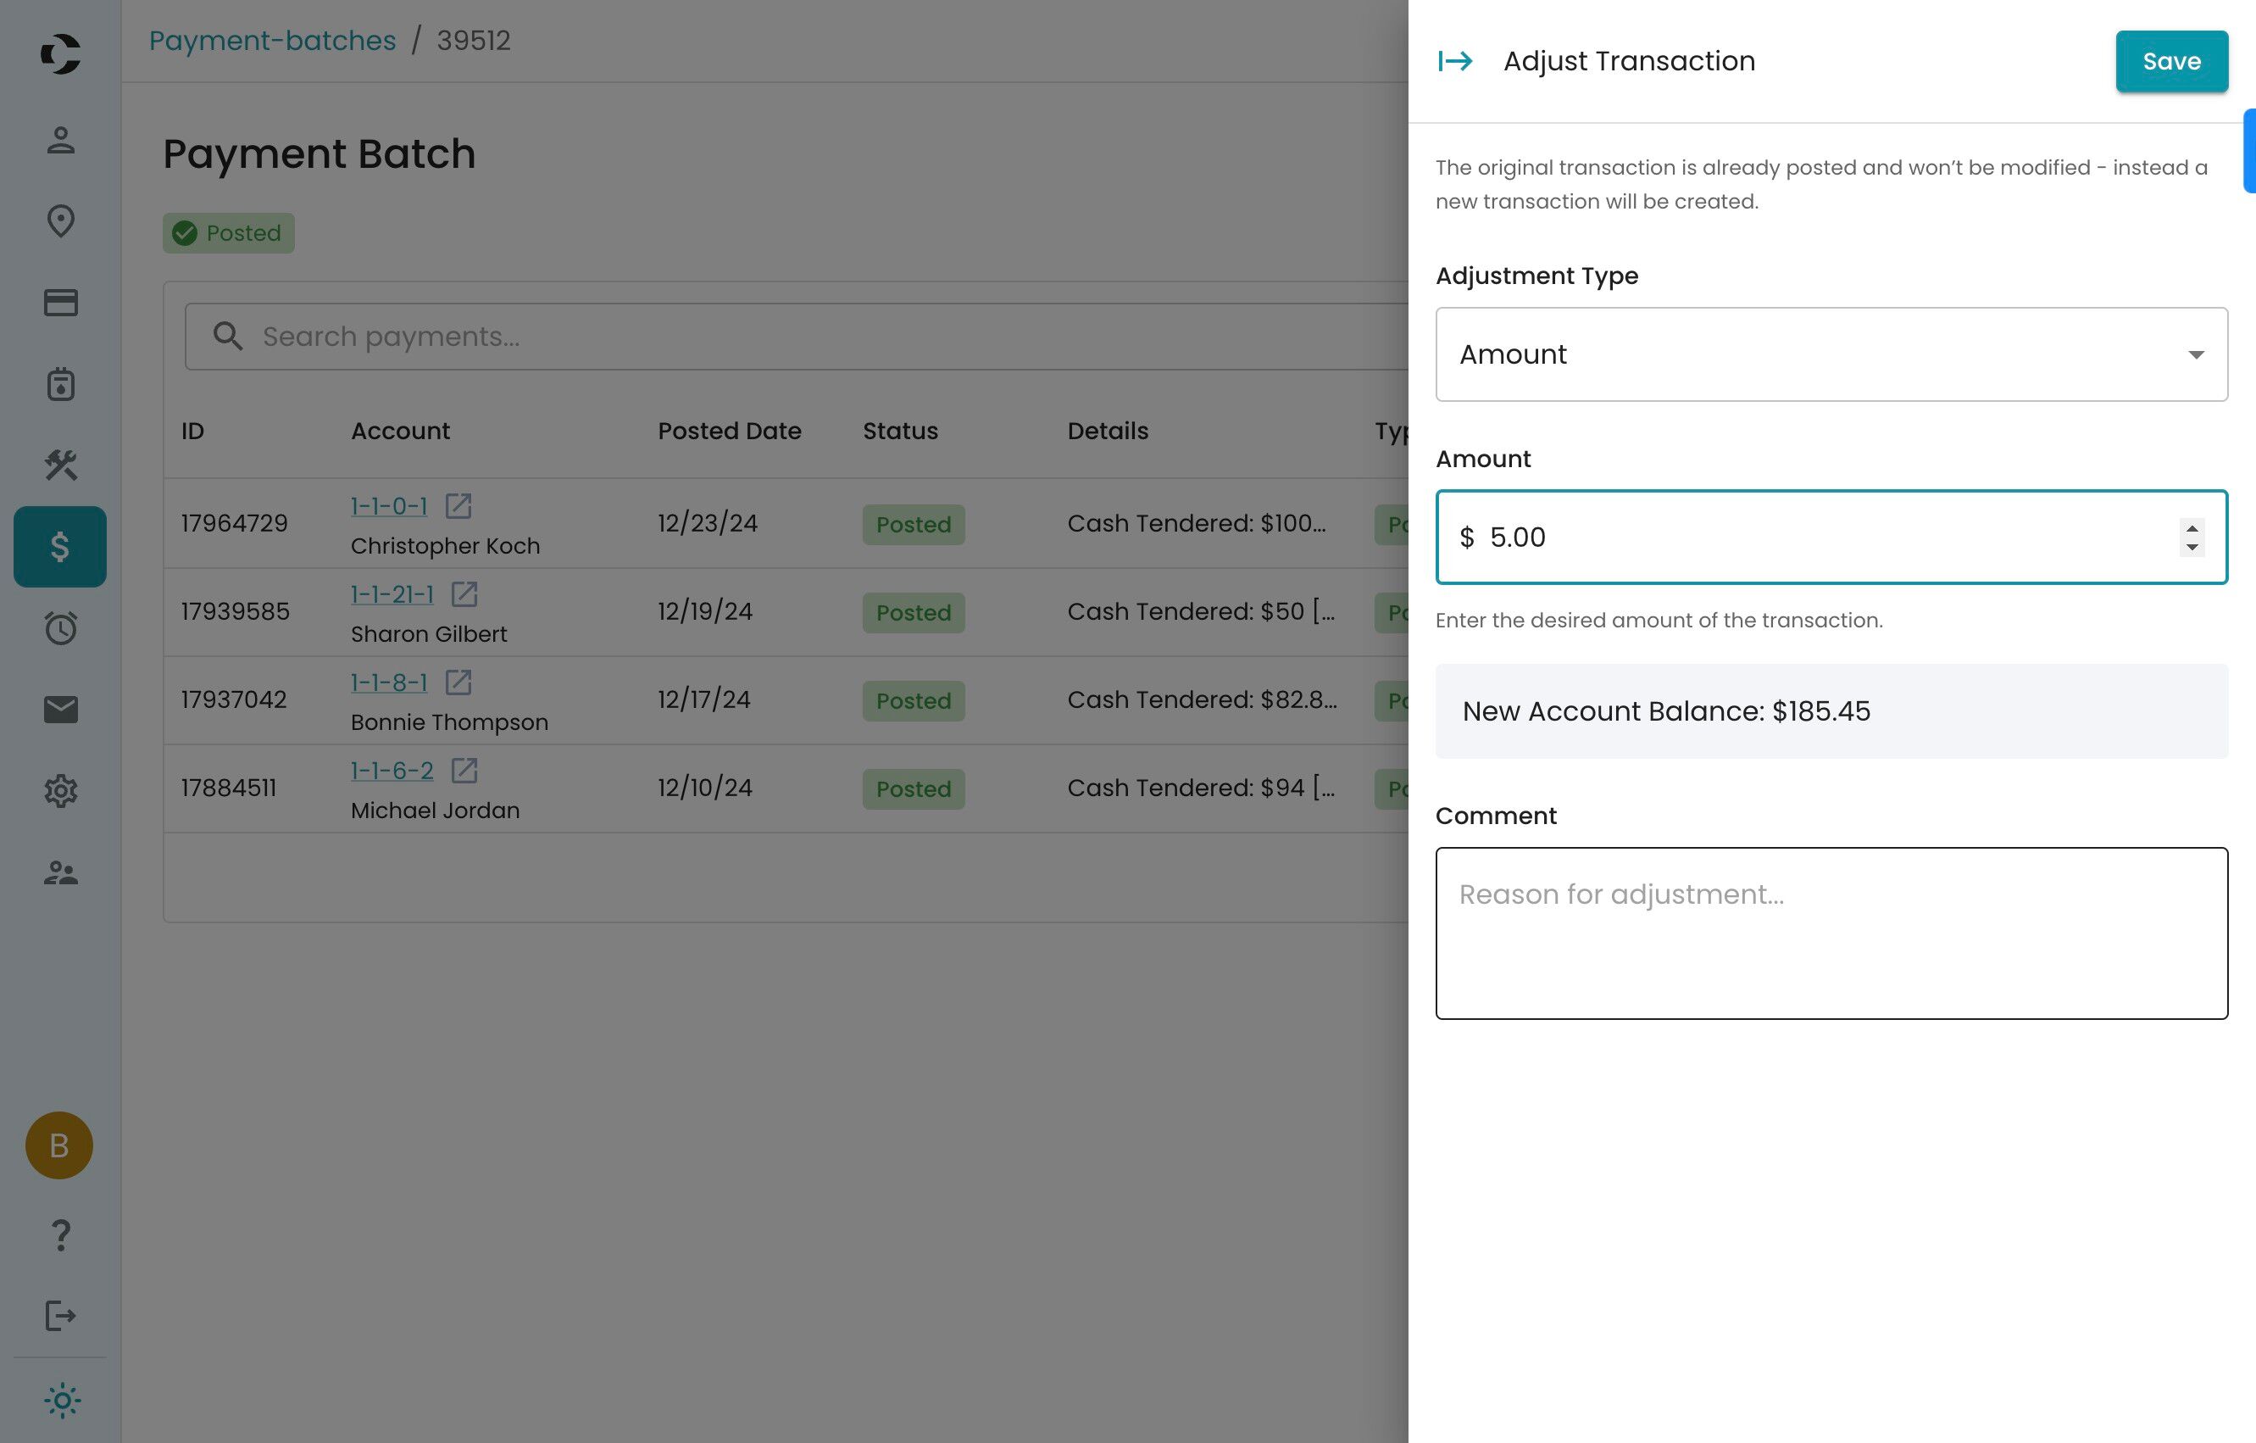Open the mail envelope sidebar icon
Image resolution: width=2256 pixels, height=1443 pixels.
(61, 710)
